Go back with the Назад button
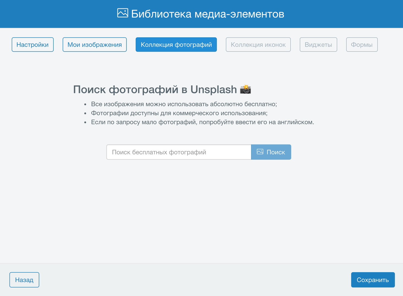403x296 pixels. pos(24,280)
